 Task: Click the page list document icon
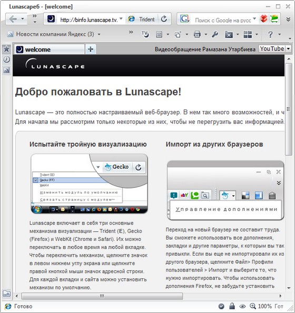click(x=159, y=35)
